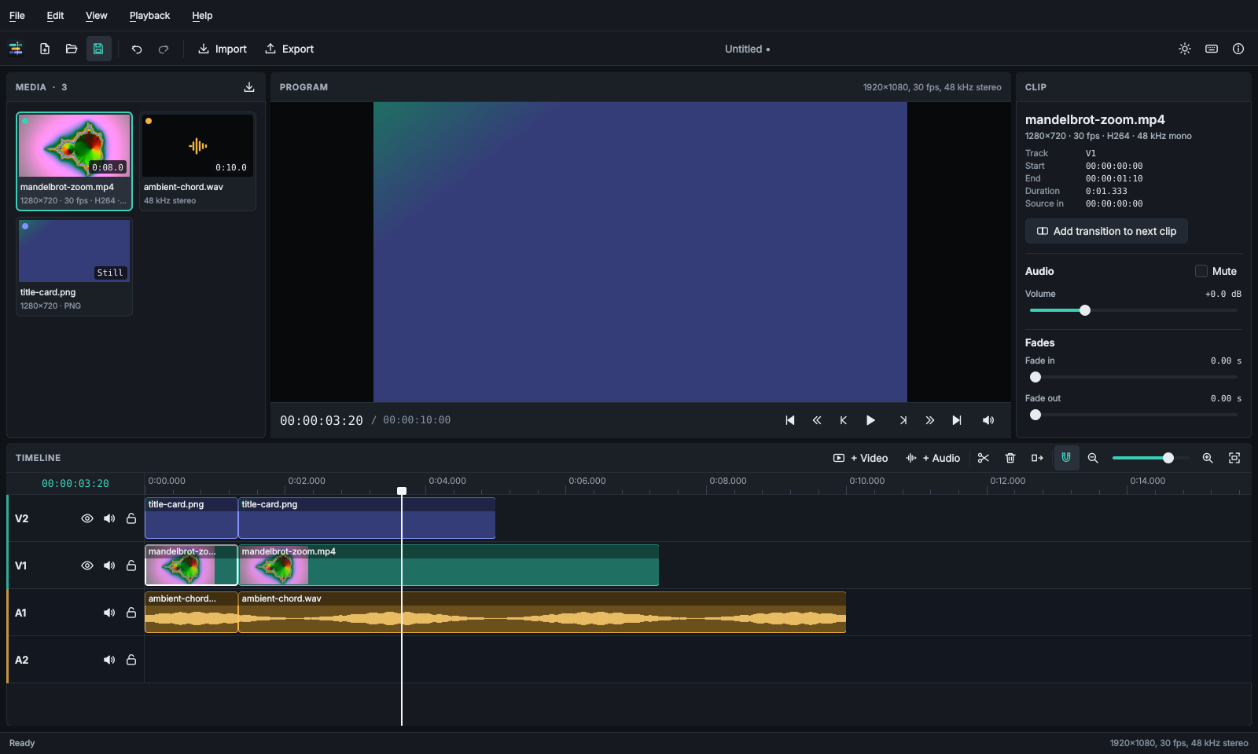Enable the Mute checkbox for clip audio

(1201, 271)
